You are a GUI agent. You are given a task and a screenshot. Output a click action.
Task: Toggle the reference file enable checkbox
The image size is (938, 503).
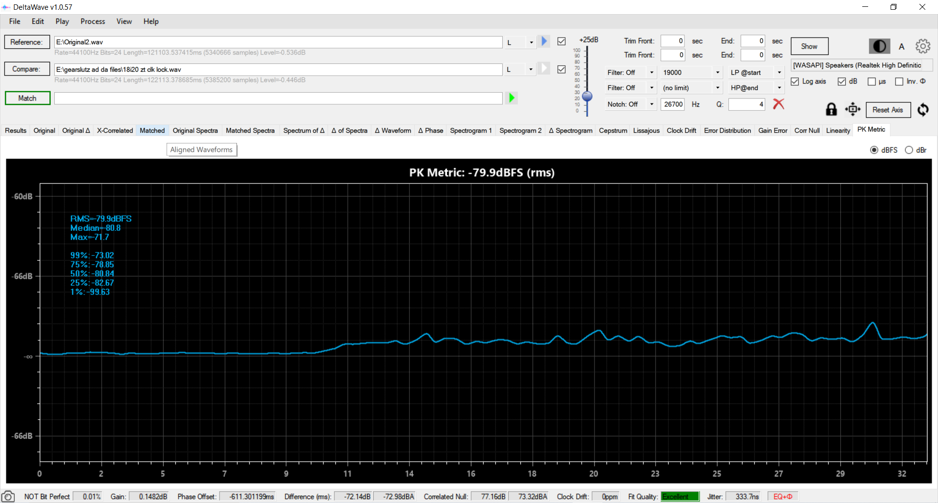(x=562, y=41)
